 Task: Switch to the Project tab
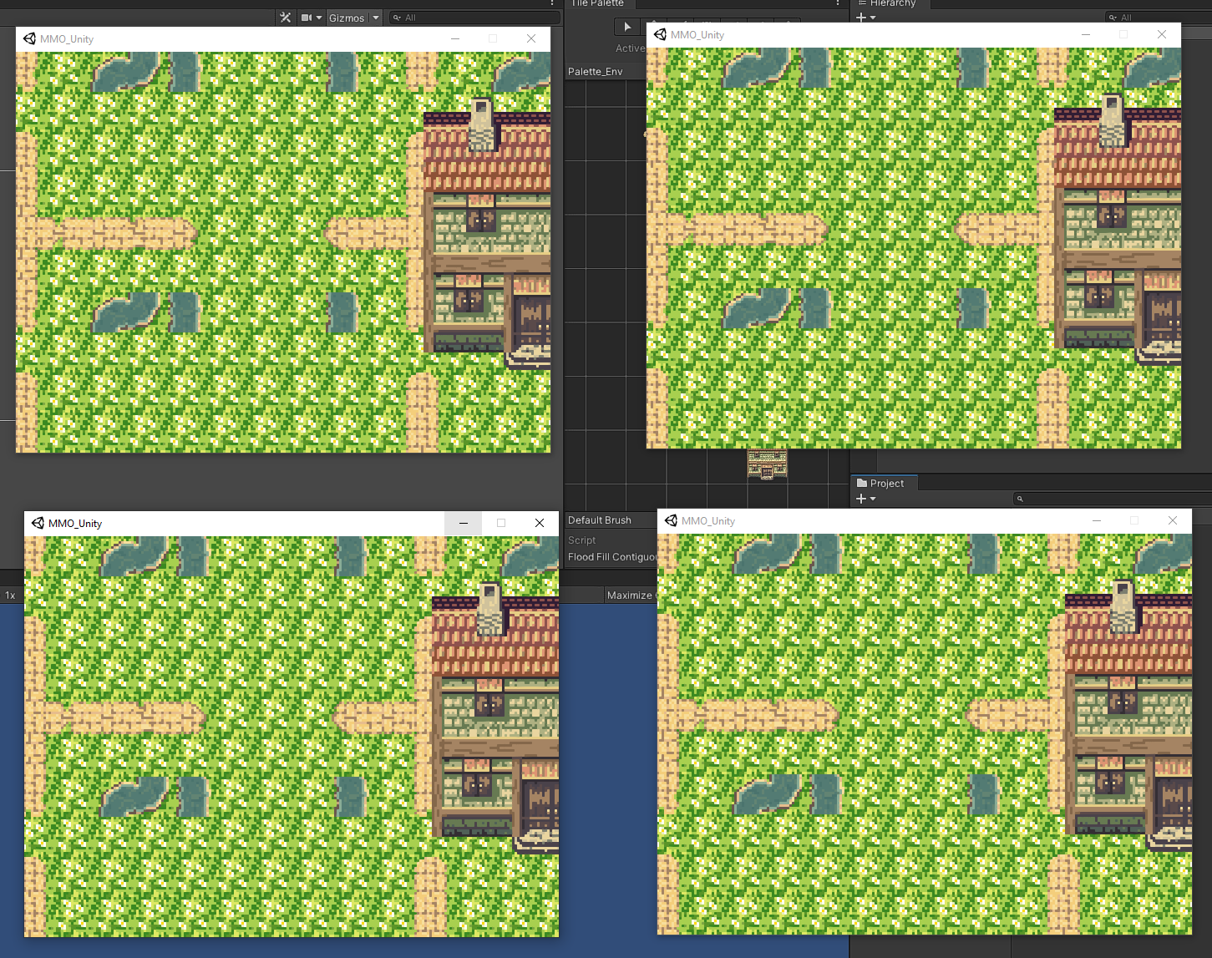(884, 483)
